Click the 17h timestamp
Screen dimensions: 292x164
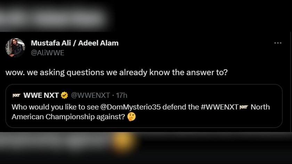coord(122,95)
